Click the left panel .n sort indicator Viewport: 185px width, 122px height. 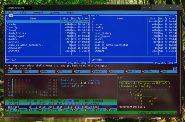pos(8,18)
